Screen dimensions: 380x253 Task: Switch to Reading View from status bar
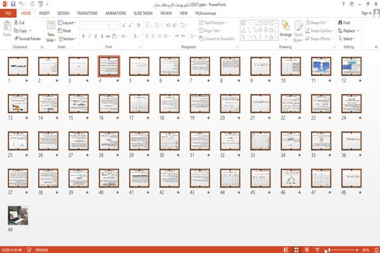point(307,250)
